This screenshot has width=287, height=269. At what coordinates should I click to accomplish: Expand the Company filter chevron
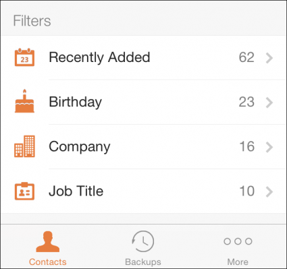point(269,147)
